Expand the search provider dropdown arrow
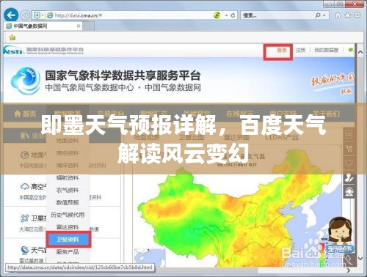This screenshot has width=367, height=277. pyautogui.click(x=324, y=15)
